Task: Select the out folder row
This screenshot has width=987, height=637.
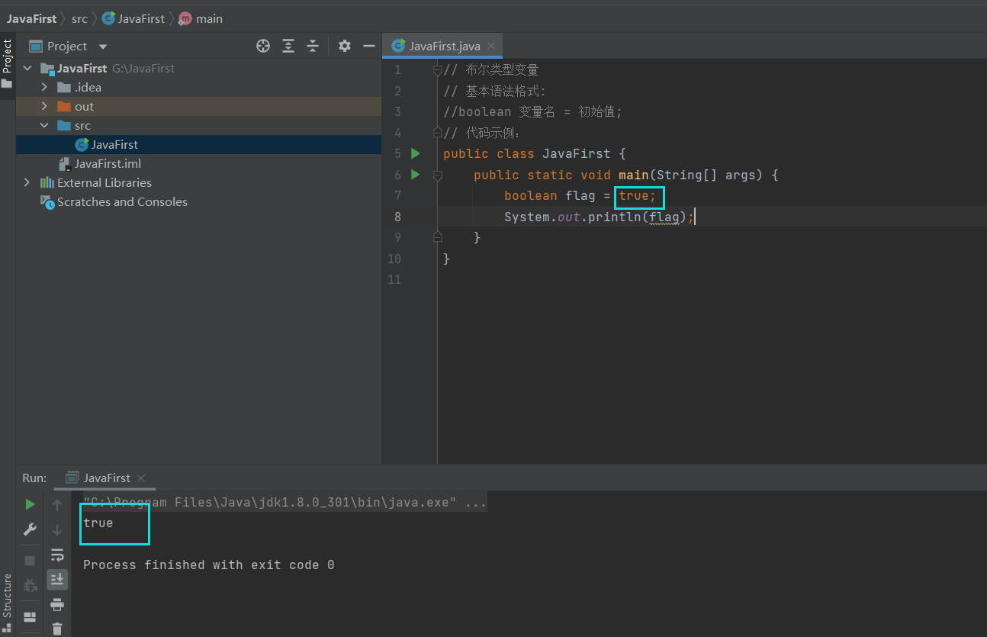Action: click(198, 106)
